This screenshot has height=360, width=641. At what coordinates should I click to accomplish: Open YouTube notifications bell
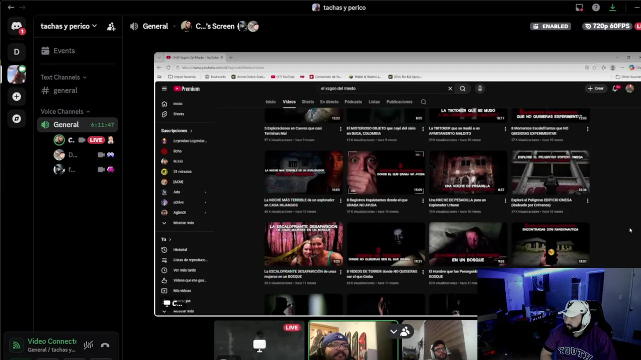coord(615,88)
